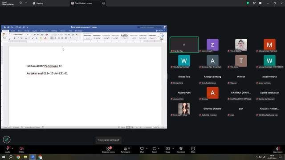Viewport: 285px width, 160px height.
Task: Toggle Strikethrough formatting in Word
Action: [26, 38]
